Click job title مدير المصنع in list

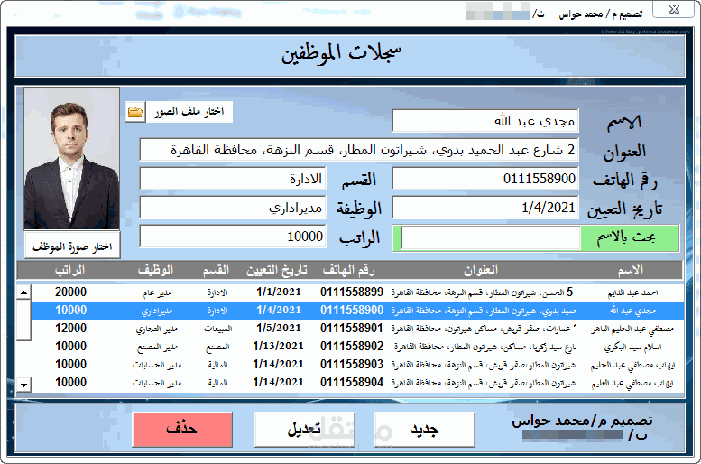point(157,348)
